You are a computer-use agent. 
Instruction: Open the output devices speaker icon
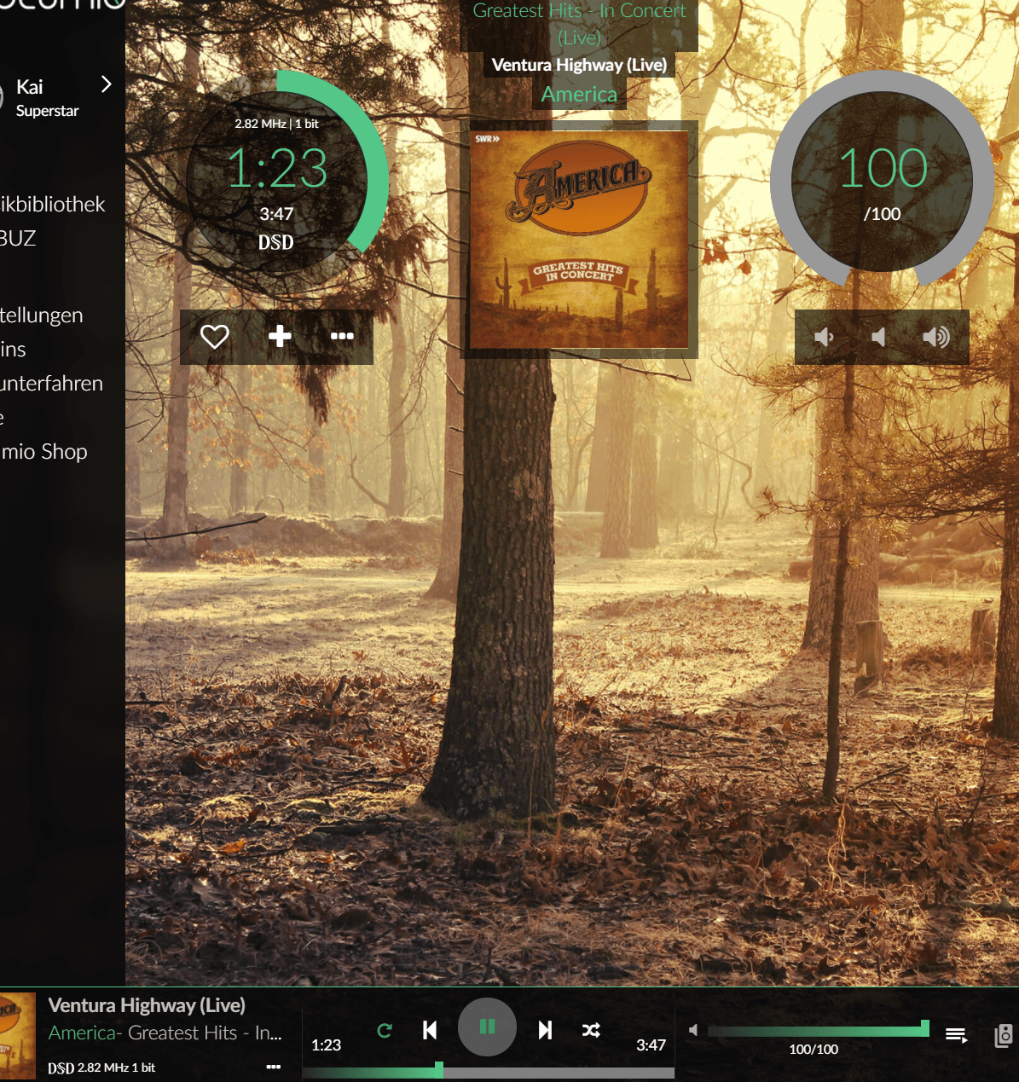click(x=1004, y=1035)
